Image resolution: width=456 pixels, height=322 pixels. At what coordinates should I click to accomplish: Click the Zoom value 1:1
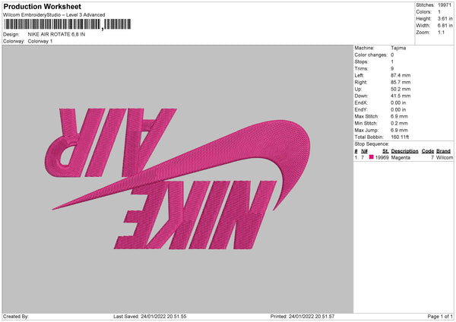point(441,33)
